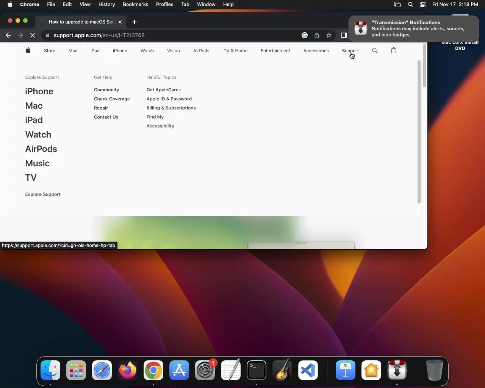
Task: Click Support in the top navigation
Action: [x=350, y=51]
